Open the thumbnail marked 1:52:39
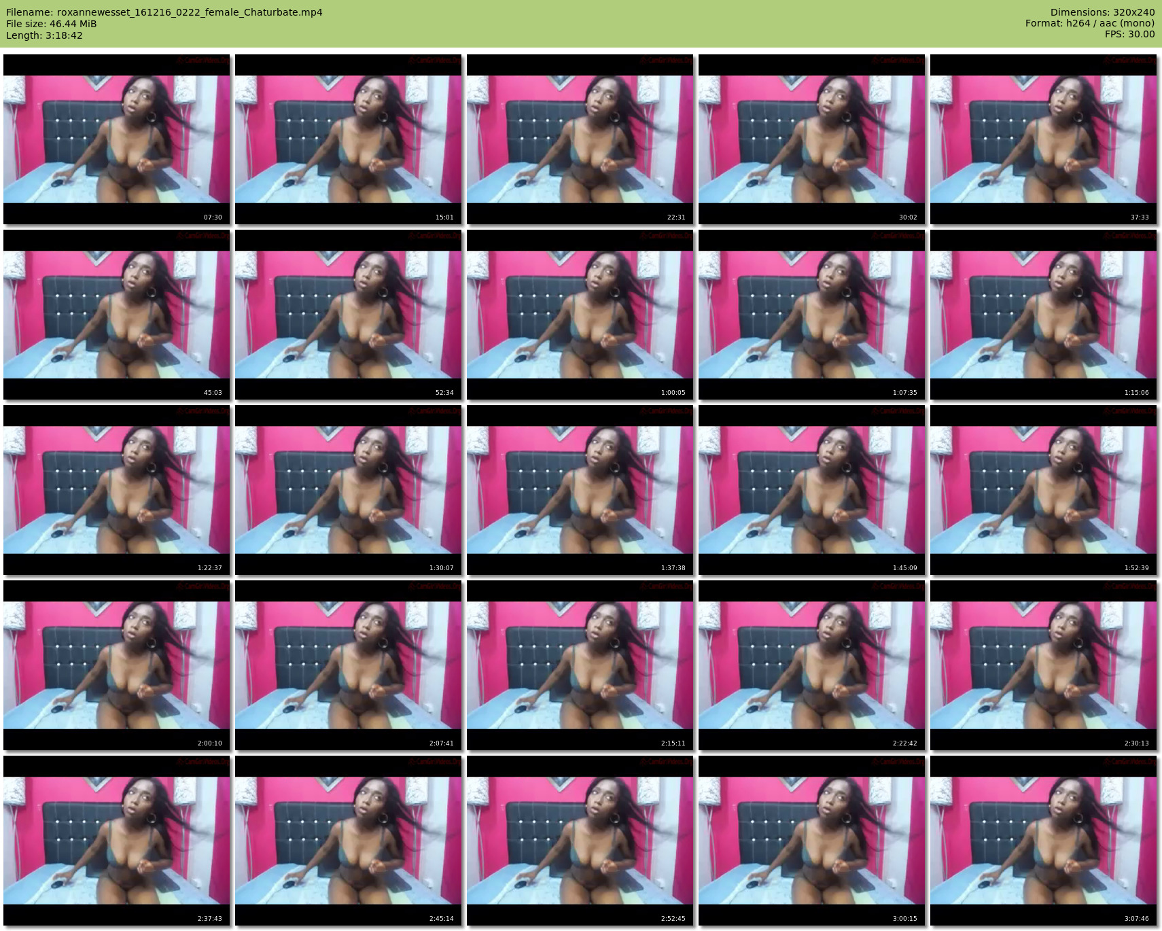This screenshot has height=931, width=1162. pyautogui.click(x=1044, y=490)
